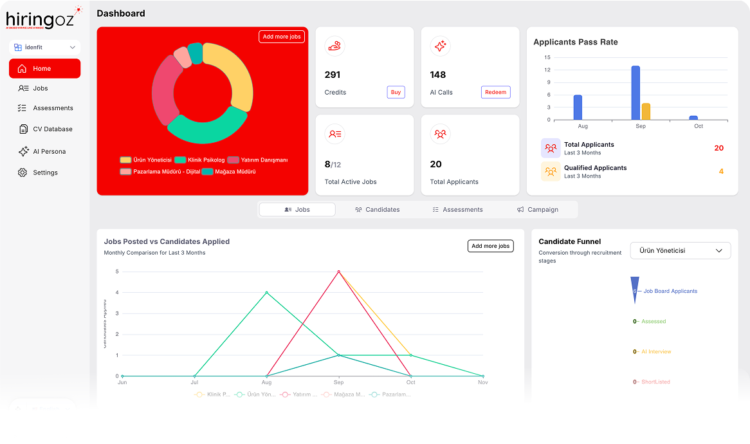Screen dimensions: 750x444
Task: Toggle Pazarlam... line chart legend
Action: pos(390,394)
